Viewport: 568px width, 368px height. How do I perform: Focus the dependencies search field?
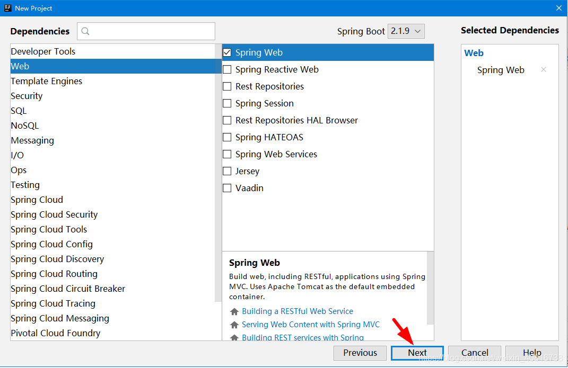[x=146, y=31]
